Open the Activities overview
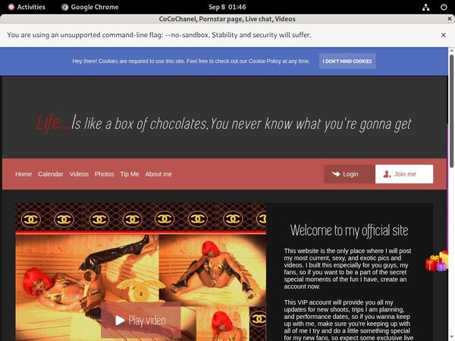Image resolution: width=455 pixels, height=341 pixels. point(24,7)
